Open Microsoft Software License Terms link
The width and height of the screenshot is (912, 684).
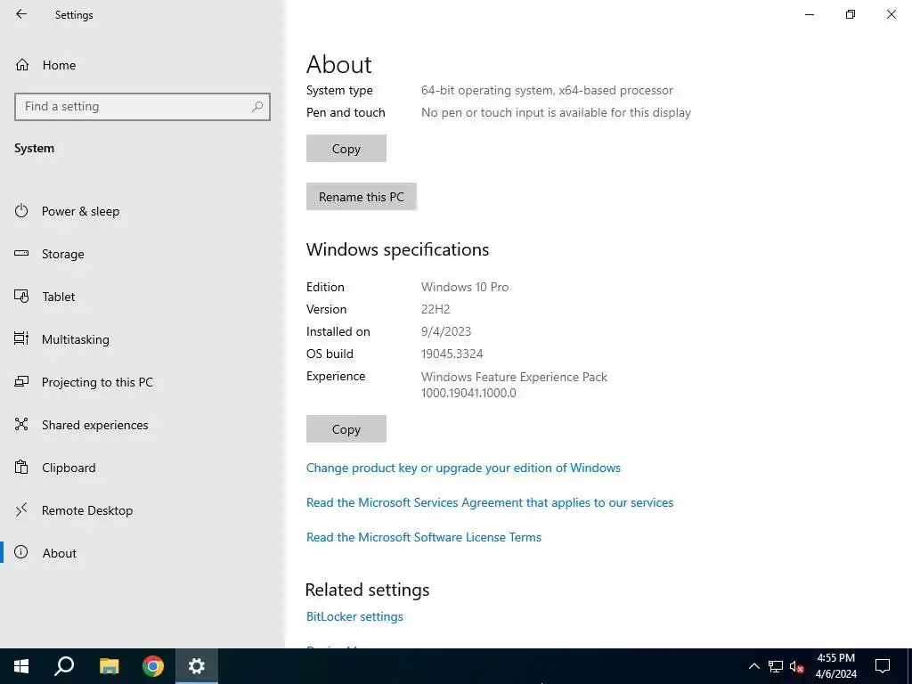pos(423,537)
